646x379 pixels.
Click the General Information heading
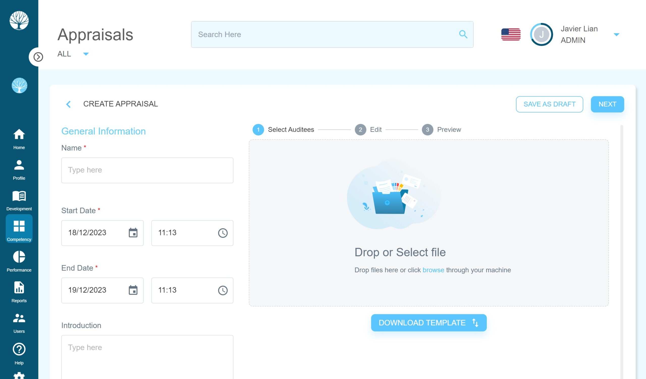pos(103,131)
